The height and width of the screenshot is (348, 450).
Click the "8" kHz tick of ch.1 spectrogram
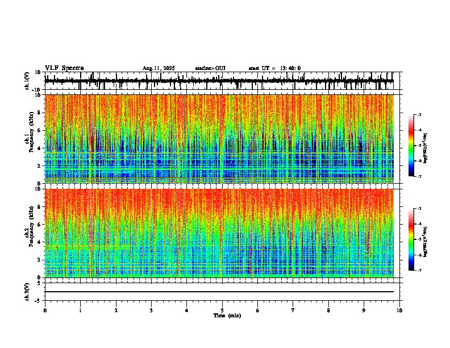(x=39, y=113)
